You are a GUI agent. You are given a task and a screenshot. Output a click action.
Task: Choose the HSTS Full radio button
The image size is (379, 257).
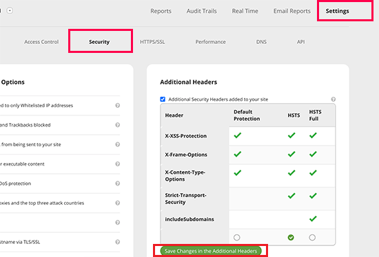point(312,238)
